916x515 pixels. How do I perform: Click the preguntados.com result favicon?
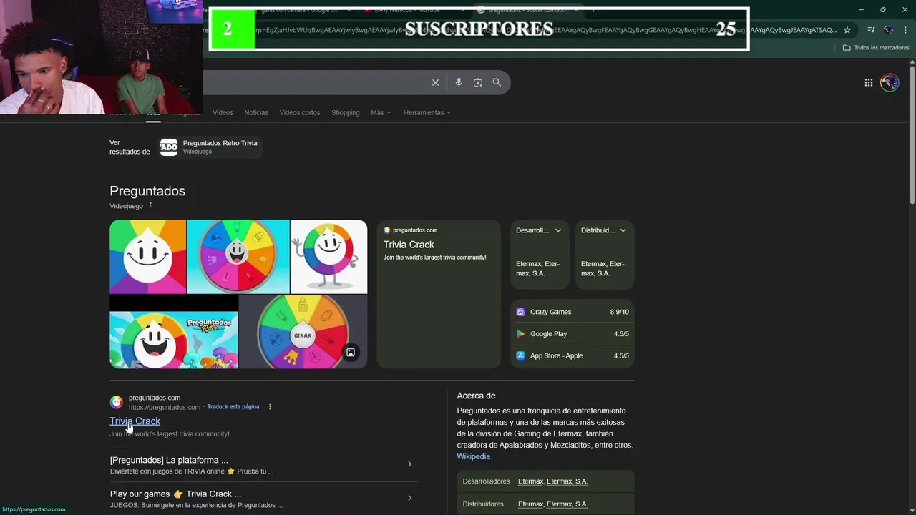(116, 402)
